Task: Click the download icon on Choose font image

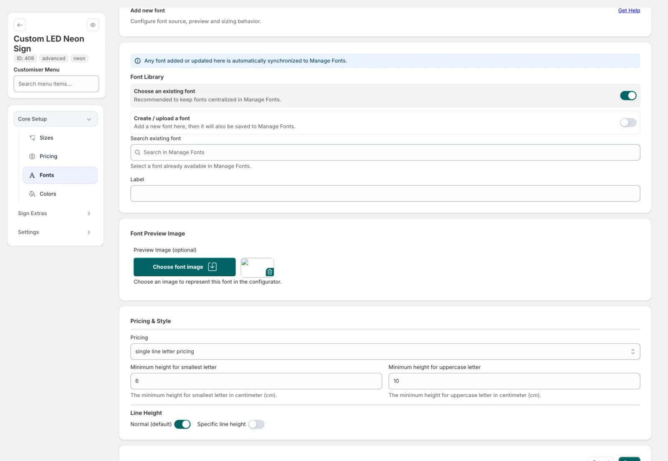Action: (212, 267)
